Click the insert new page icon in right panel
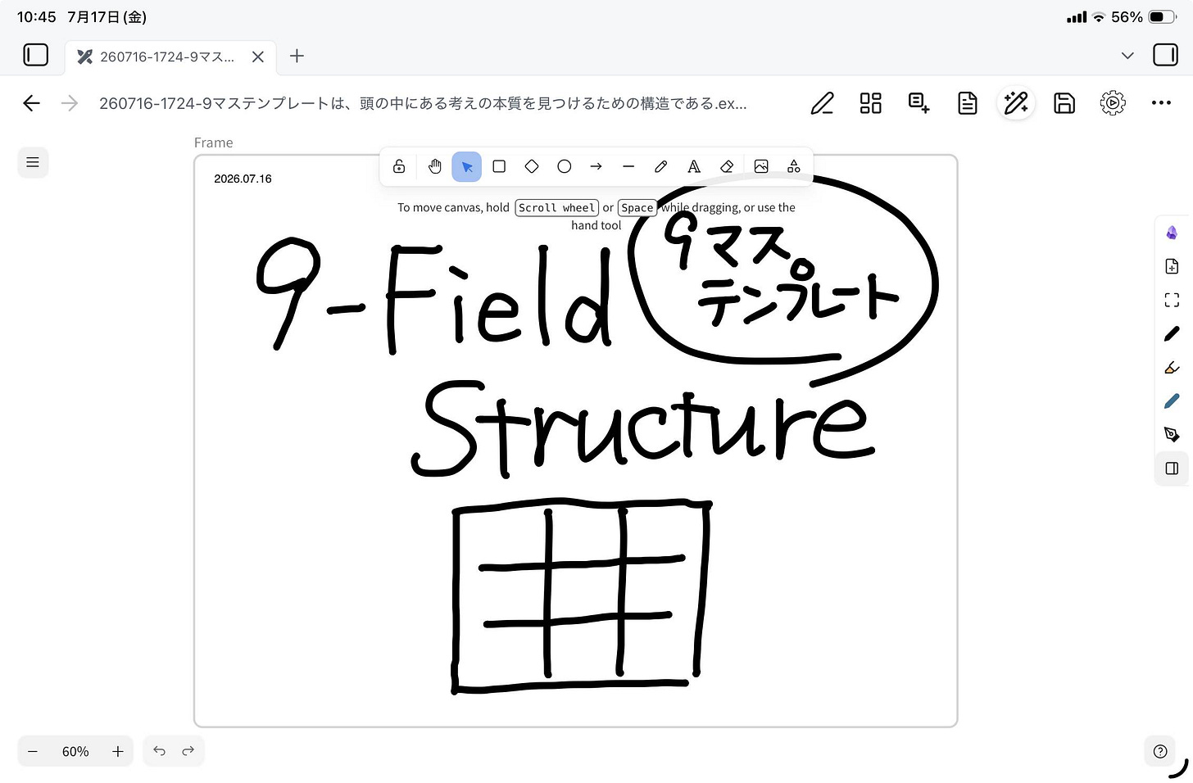 [x=1172, y=266]
